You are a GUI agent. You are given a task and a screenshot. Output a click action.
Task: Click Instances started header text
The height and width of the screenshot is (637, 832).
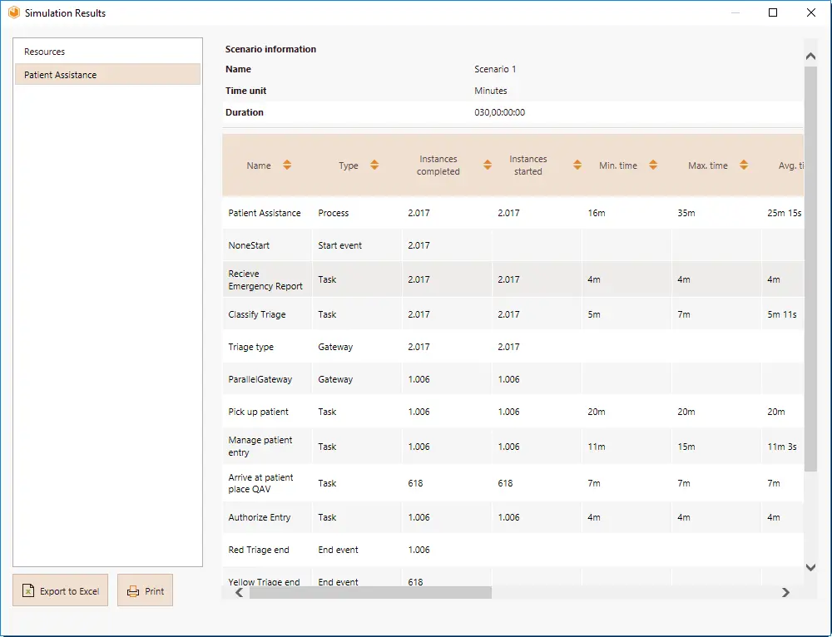click(x=528, y=165)
